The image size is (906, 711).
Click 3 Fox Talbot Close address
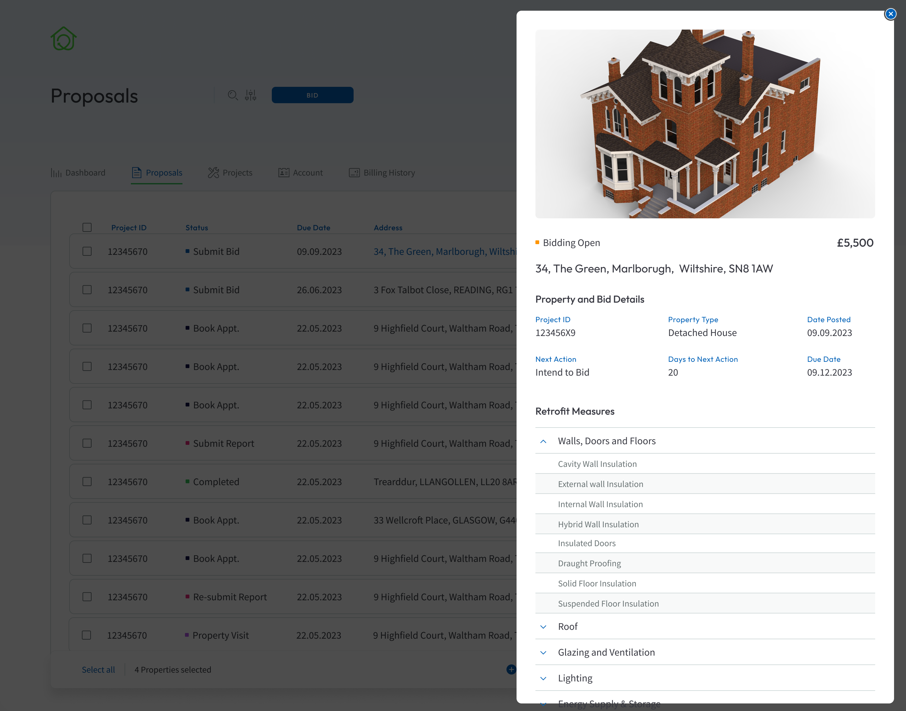445,290
